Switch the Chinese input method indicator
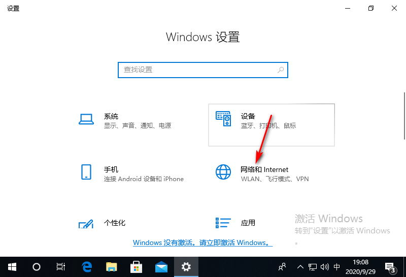Image resolution: width=406 pixels, height=277 pixels. (336, 267)
